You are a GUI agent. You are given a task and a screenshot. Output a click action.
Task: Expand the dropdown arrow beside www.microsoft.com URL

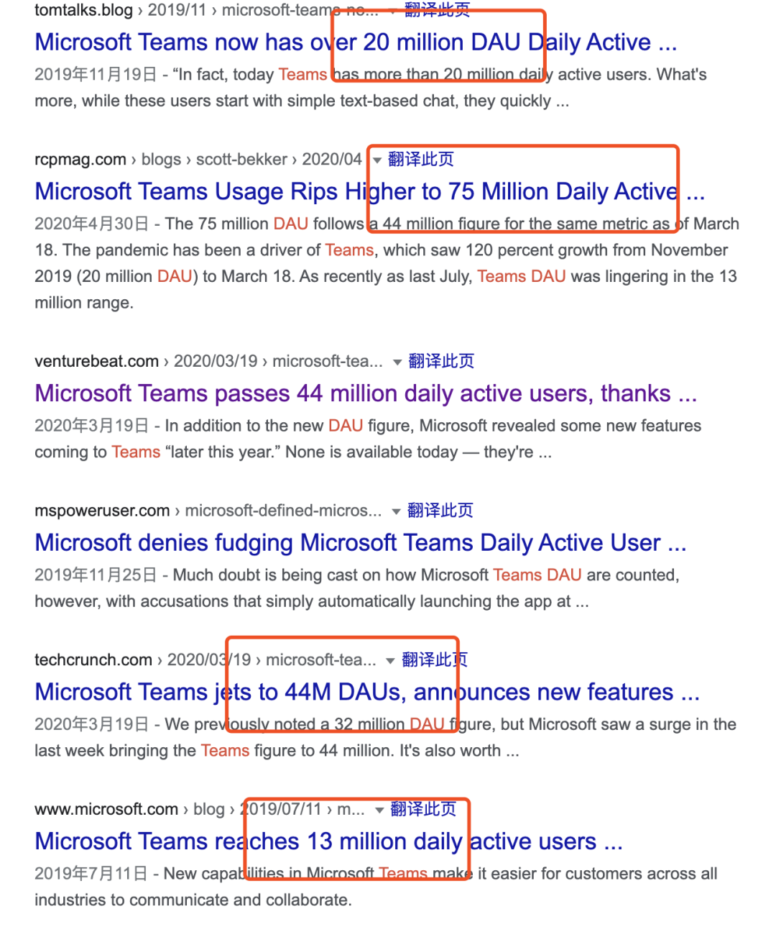point(379,810)
